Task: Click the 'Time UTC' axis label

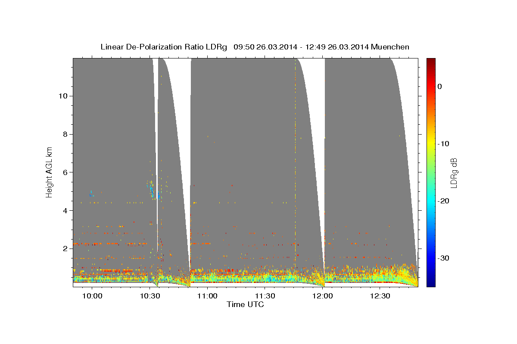Action: point(245,304)
